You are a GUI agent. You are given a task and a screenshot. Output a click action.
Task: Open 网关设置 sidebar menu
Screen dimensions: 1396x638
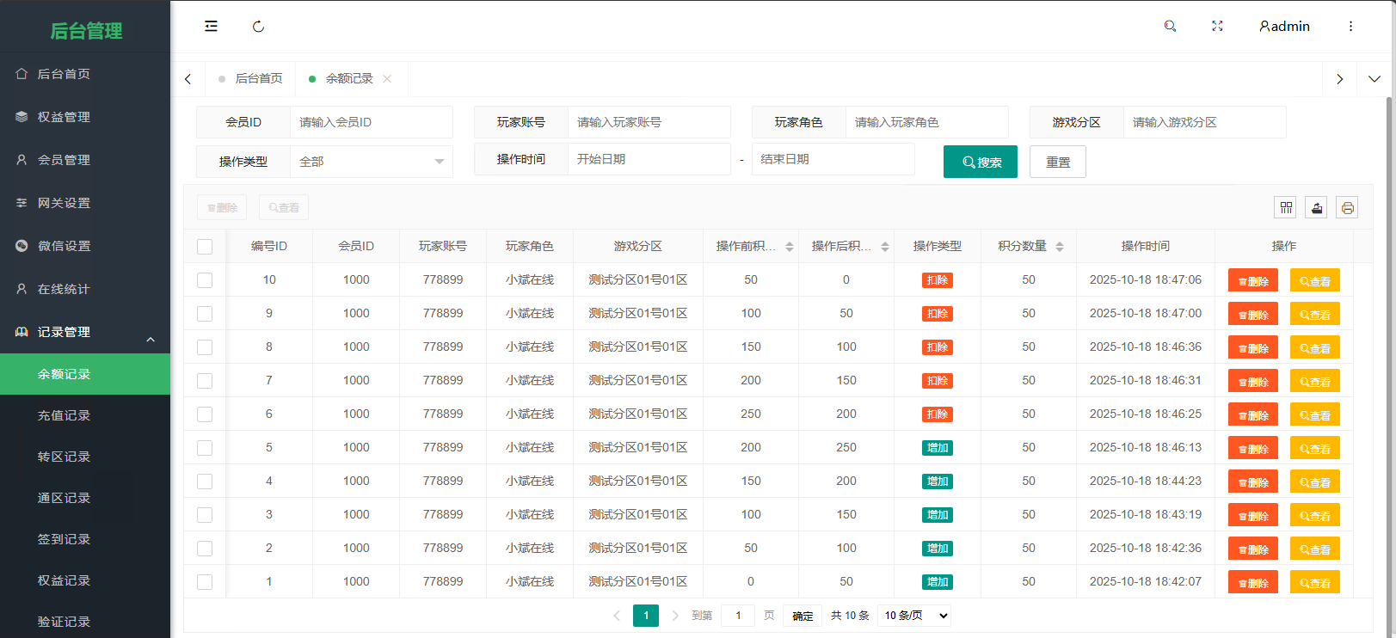85,203
